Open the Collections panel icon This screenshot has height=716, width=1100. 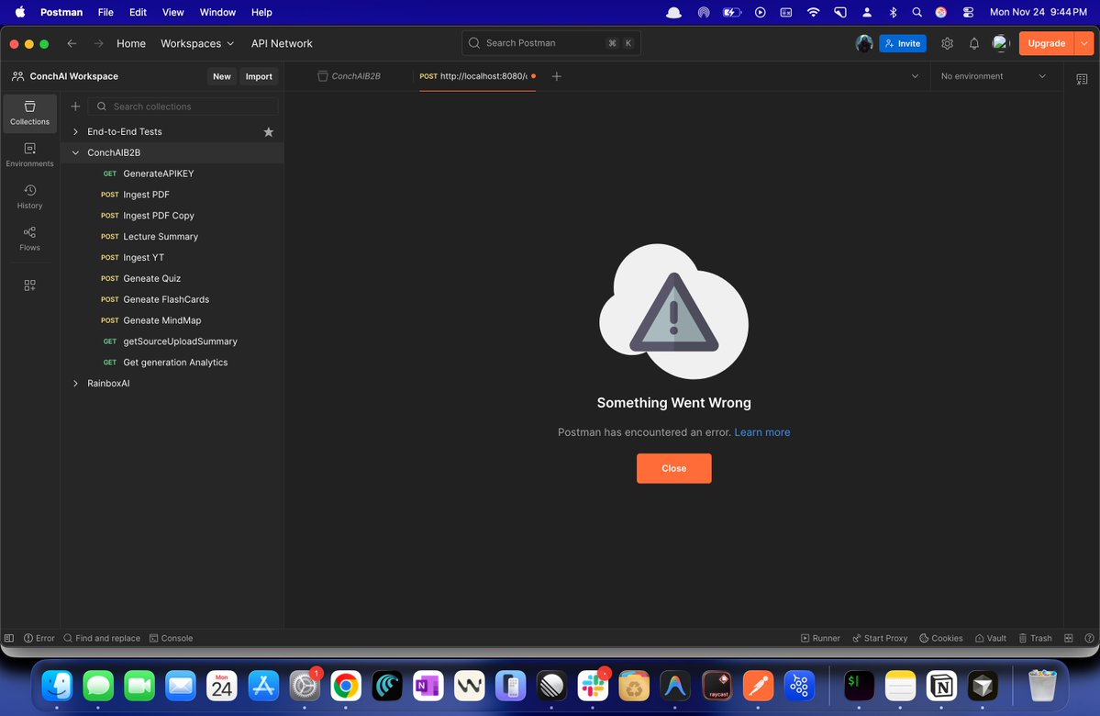tap(28, 113)
